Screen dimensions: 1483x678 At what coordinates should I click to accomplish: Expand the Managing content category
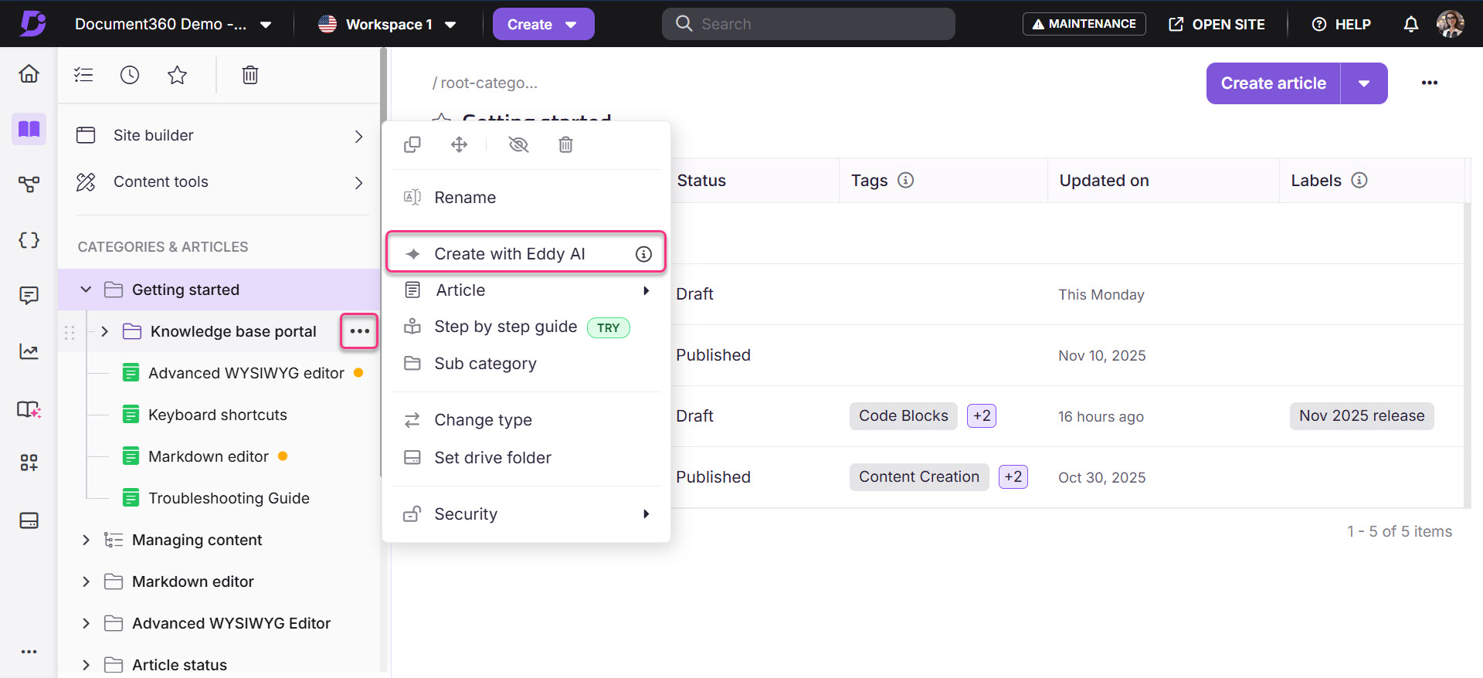86,540
